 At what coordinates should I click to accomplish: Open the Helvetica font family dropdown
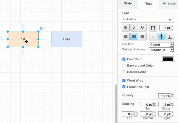click(x=148, y=20)
